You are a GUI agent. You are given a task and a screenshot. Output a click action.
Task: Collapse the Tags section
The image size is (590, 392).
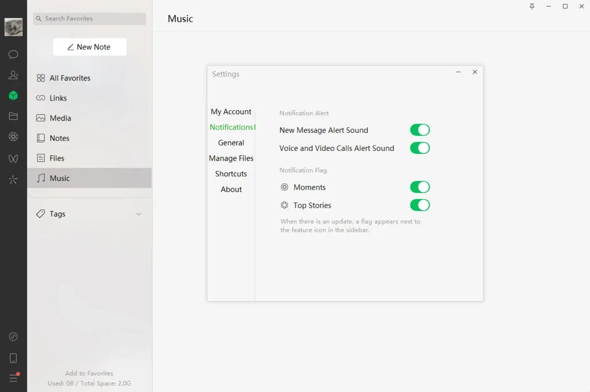pyautogui.click(x=138, y=214)
